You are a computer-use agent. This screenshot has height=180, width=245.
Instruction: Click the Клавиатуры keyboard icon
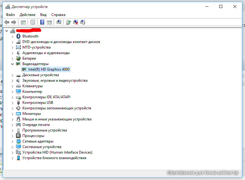click(18, 86)
